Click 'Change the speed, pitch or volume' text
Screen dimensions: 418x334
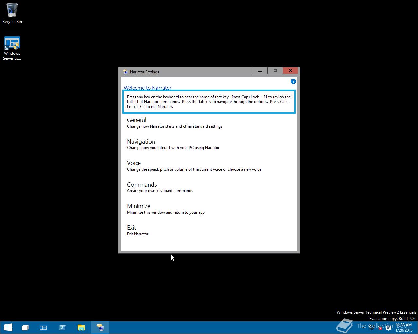coord(194,169)
